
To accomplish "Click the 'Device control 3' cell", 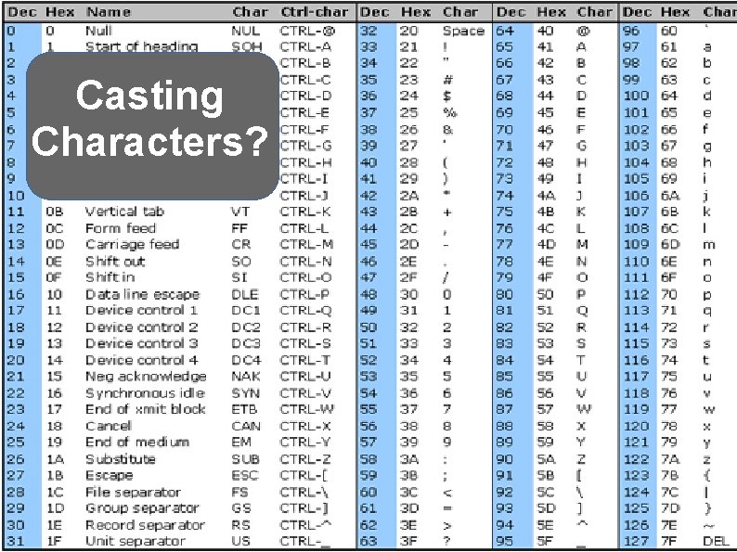I will click(x=141, y=343).
